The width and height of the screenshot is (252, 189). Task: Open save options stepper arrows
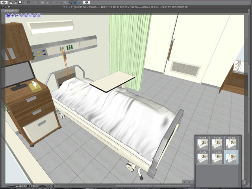tap(23, 3)
